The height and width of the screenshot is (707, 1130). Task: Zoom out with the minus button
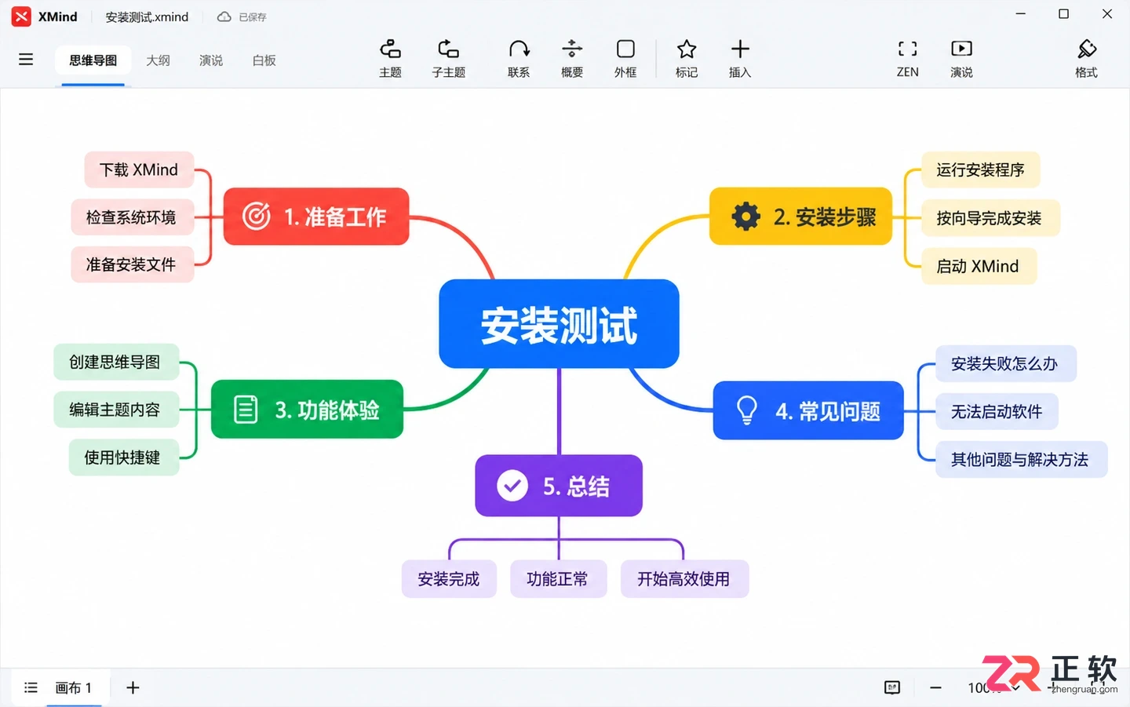click(x=935, y=688)
